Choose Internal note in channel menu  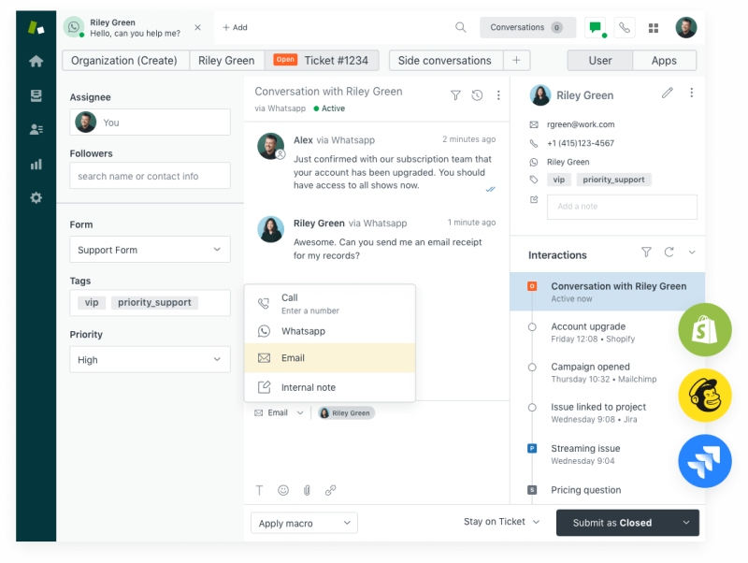coord(330,387)
